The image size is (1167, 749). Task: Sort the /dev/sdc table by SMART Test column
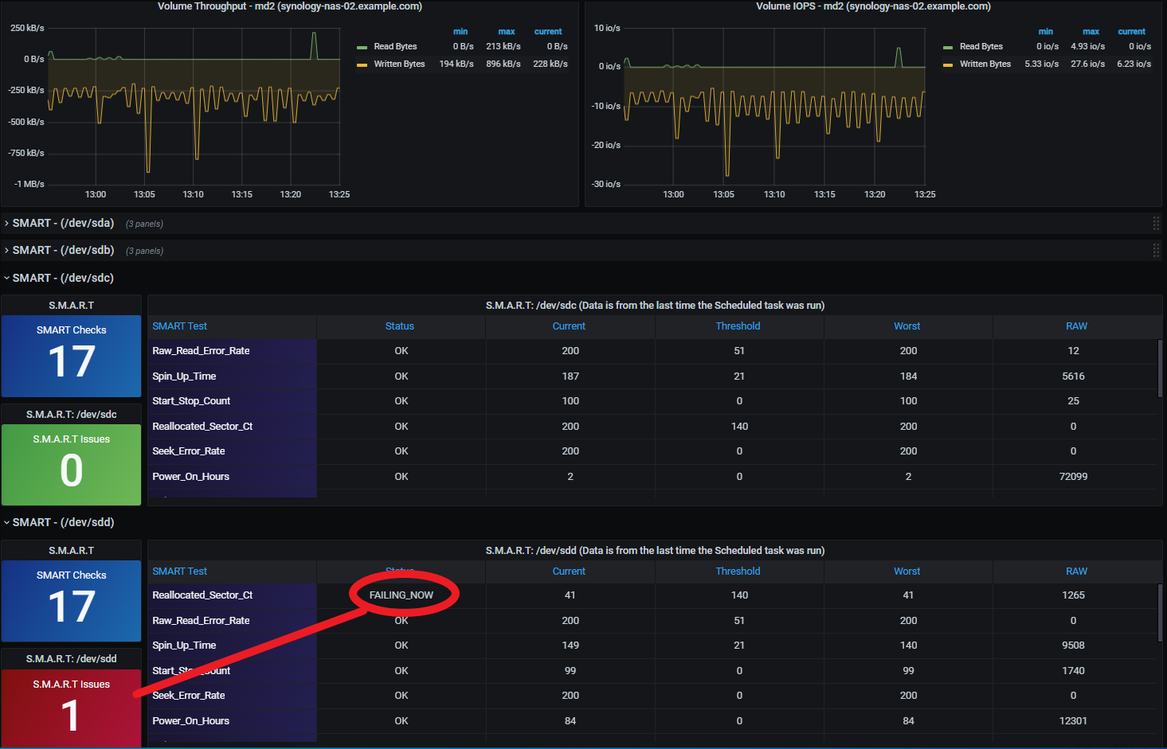click(x=179, y=326)
